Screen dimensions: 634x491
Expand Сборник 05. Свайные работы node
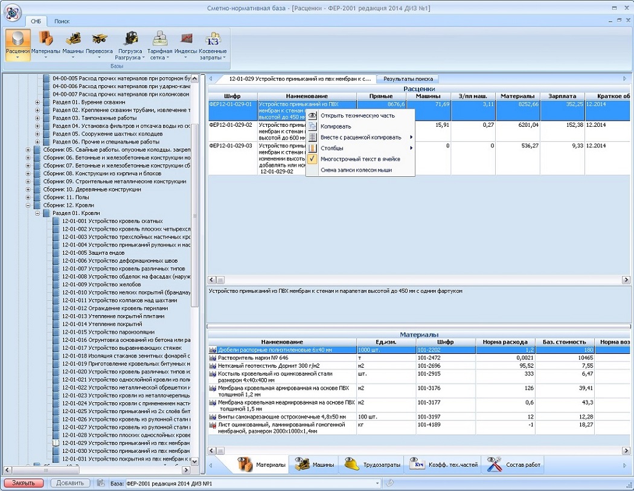click(x=28, y=150)
